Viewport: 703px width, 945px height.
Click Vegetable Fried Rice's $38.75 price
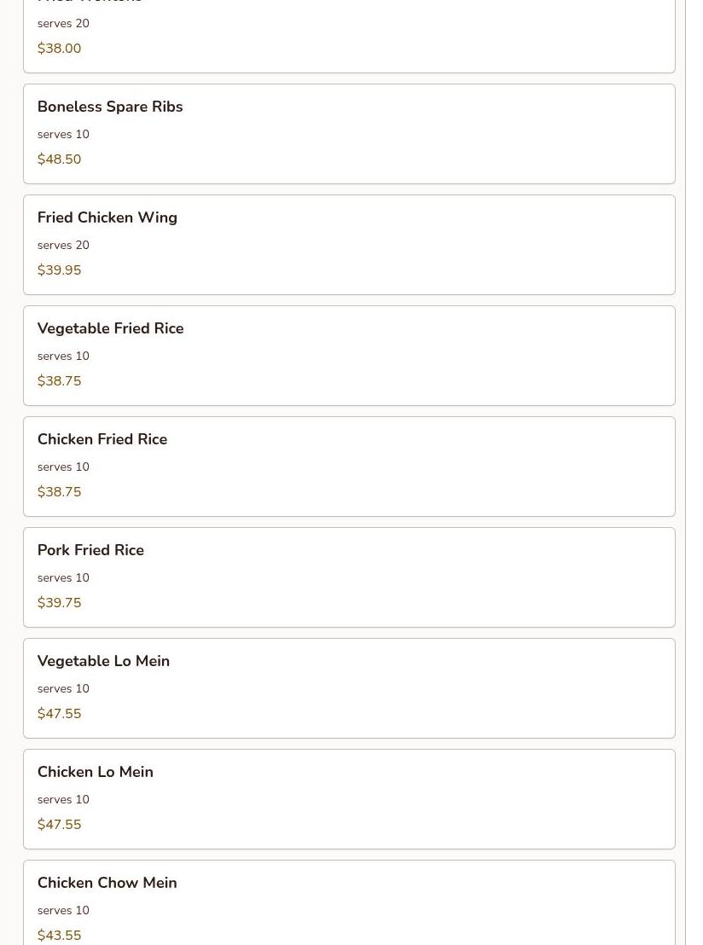pyautogui.click(x=60, y=381)
